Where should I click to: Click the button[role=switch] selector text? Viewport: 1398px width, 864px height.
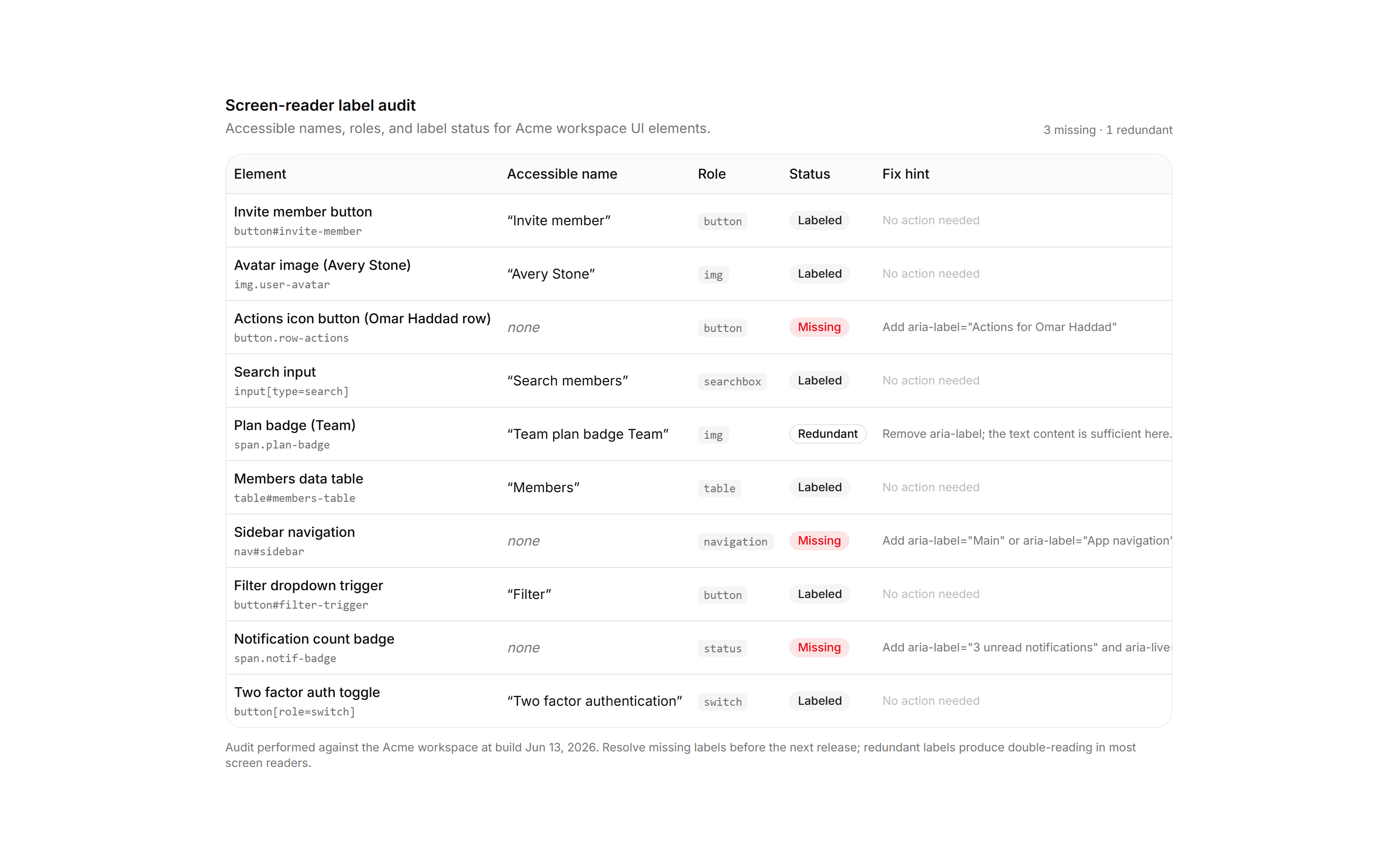(294, 712)
